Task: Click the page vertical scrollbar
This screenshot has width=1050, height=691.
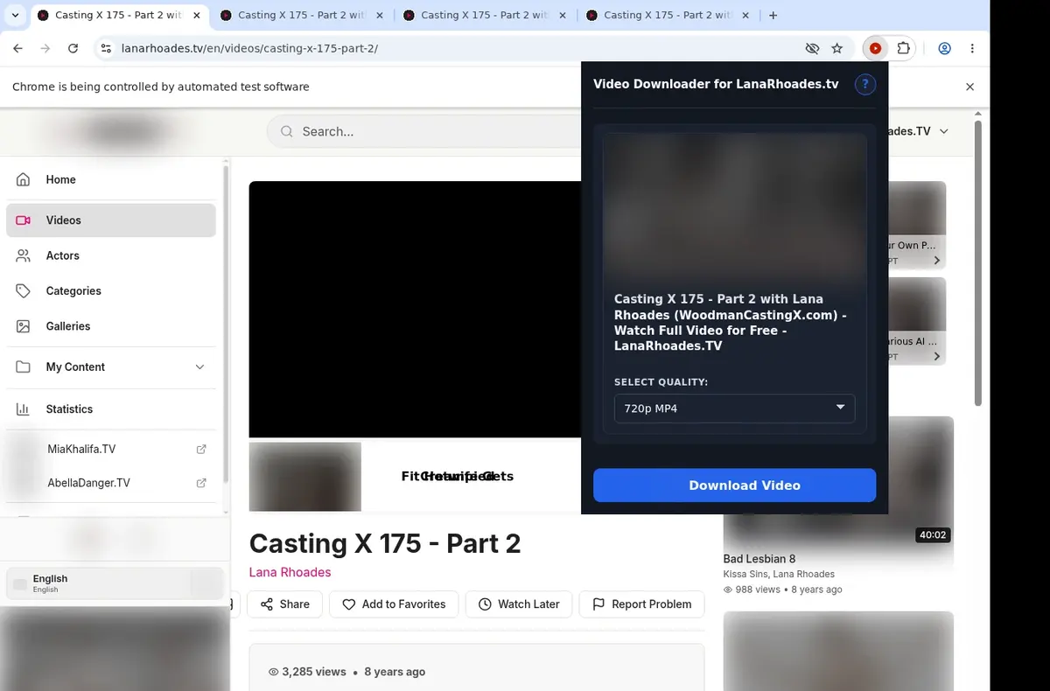Action: pos(977,262)
